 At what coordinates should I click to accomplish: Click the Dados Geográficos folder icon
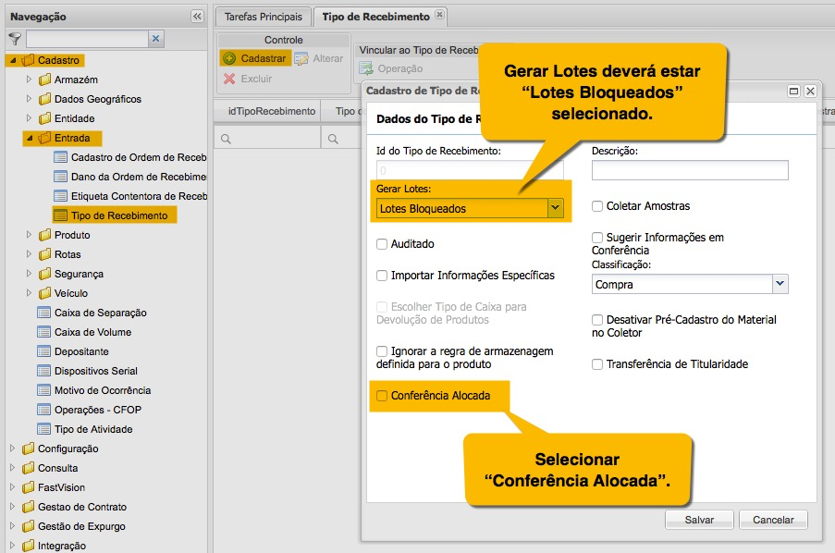[x=44, y=99]
